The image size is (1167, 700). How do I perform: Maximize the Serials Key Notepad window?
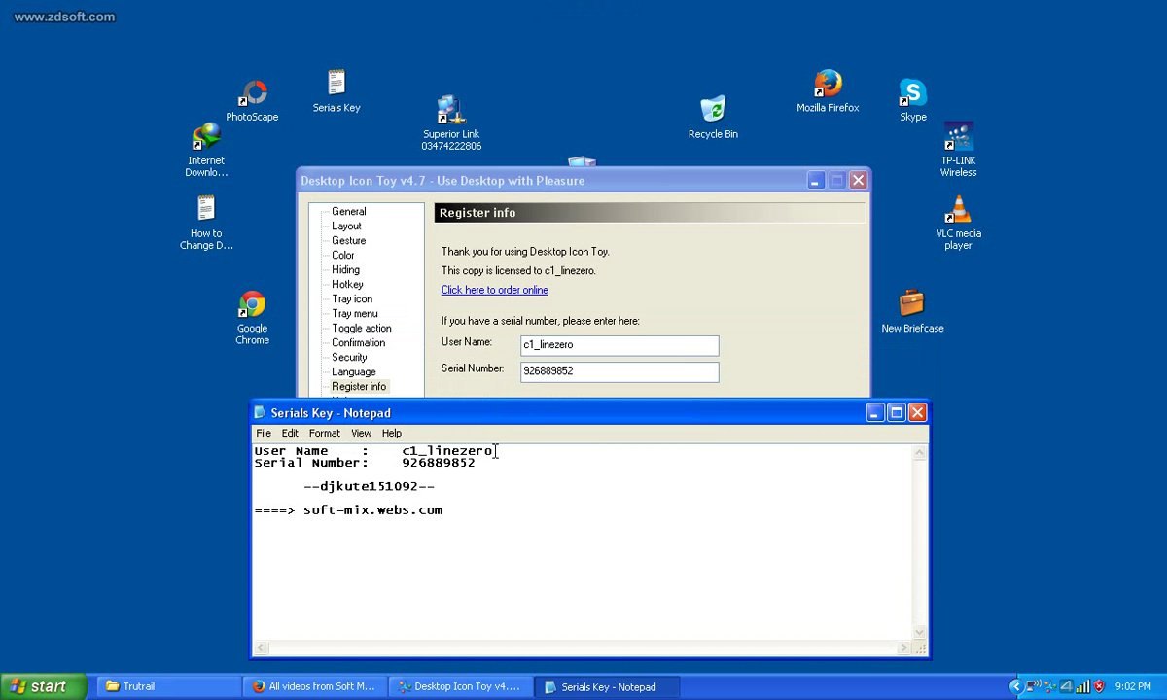click(x=897, y=413)
